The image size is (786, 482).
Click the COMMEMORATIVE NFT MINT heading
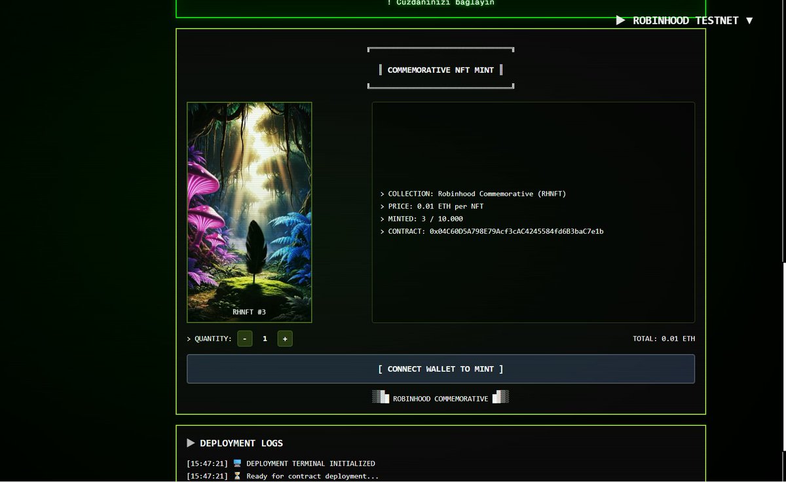pyautogui.click(x=441, y=69)
